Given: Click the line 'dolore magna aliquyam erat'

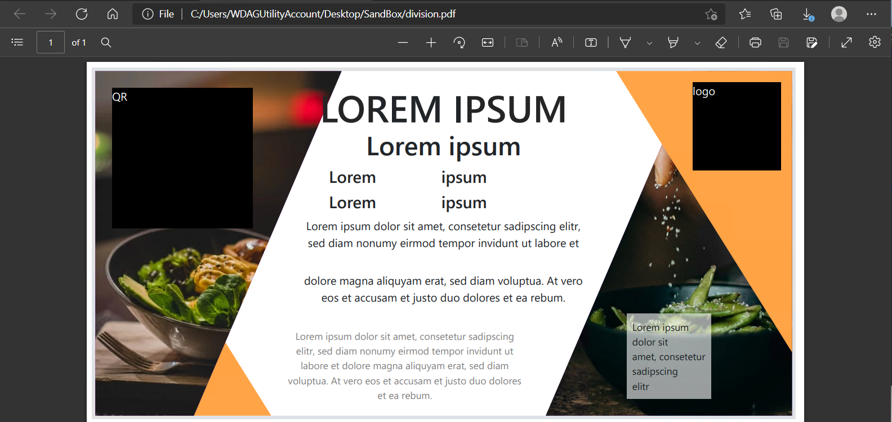Looking at the screenshot, I should (x=443, y=281).
